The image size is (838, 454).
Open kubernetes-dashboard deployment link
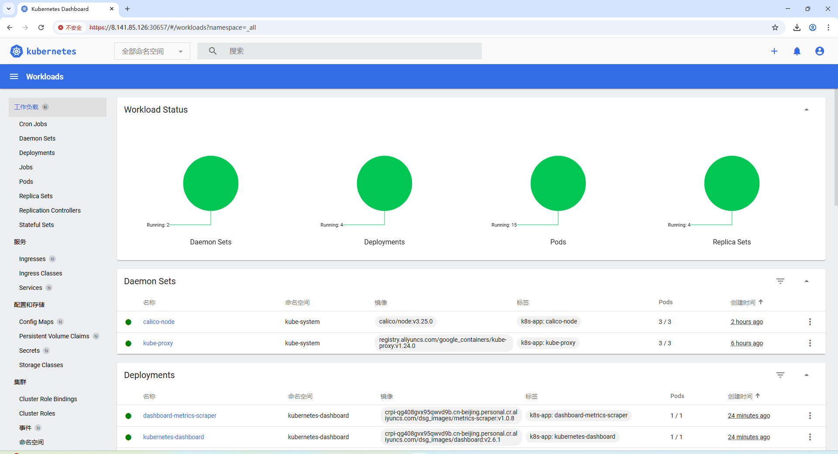tap(173, 437)
